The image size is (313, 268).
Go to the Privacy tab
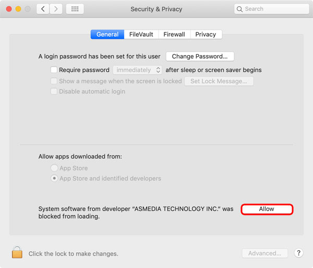pos(206,34)
